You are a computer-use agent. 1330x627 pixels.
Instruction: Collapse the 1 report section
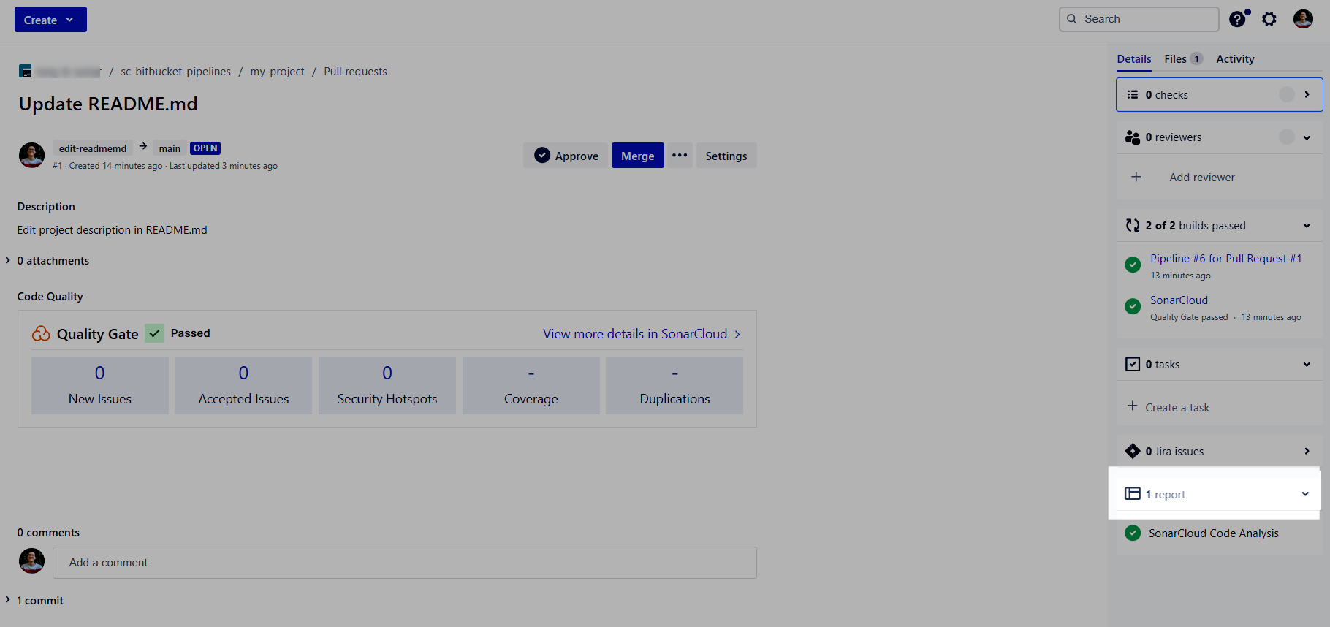(x=1305, y=494)
